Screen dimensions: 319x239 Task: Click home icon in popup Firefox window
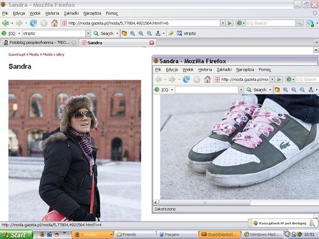[x=207, y=80]
